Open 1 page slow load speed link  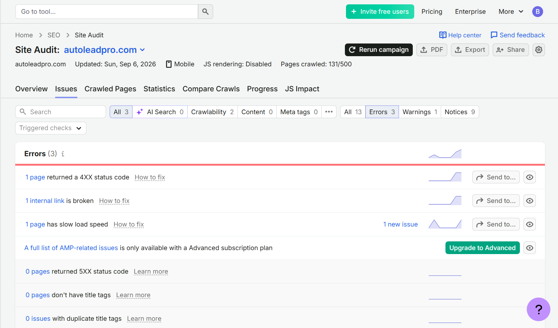pos(35,224)
